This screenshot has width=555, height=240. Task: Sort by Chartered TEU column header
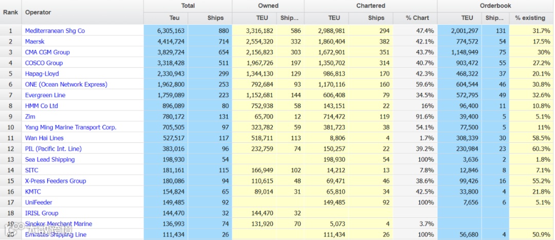[x=326, y=18]
